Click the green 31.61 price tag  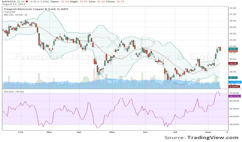click(x=233, y=49)
